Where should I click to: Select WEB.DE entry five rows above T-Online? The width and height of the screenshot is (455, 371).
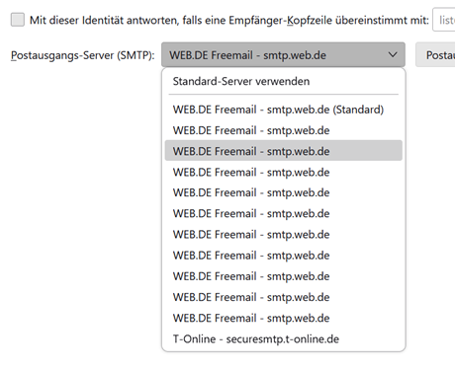coord(284,235)
